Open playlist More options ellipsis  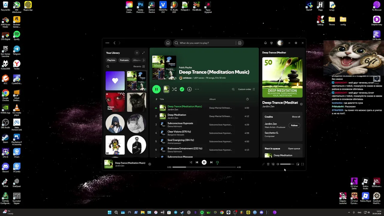coord(197,89)
